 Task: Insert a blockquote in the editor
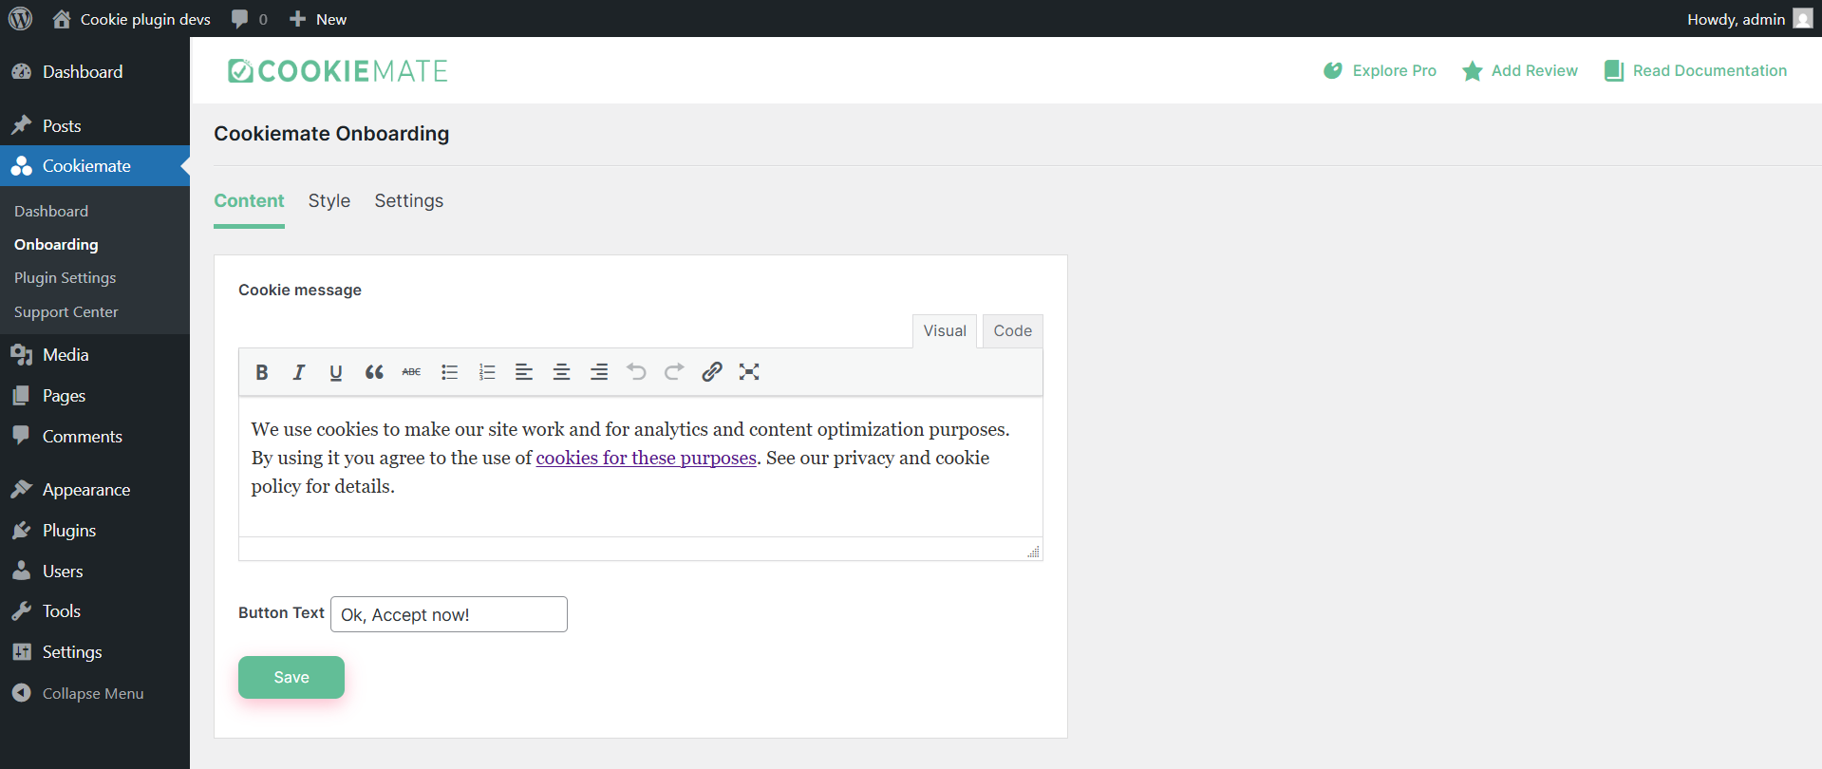374,372
